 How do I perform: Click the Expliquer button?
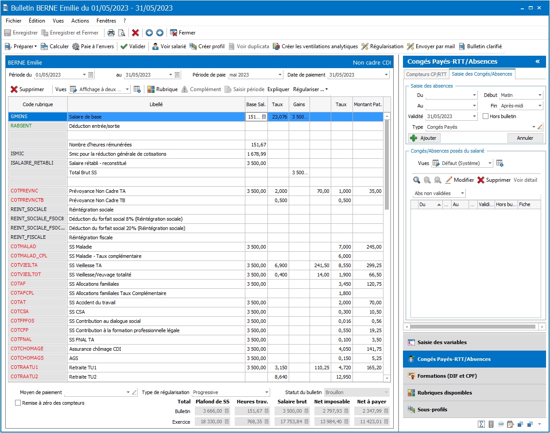(x=279, y=89)
